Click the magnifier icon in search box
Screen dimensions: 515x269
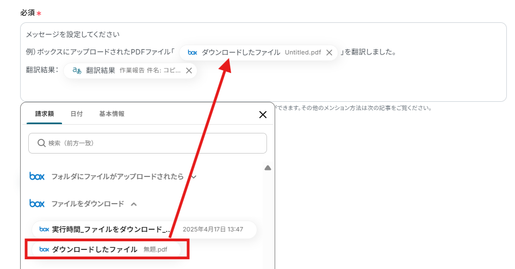pos(41,143)
